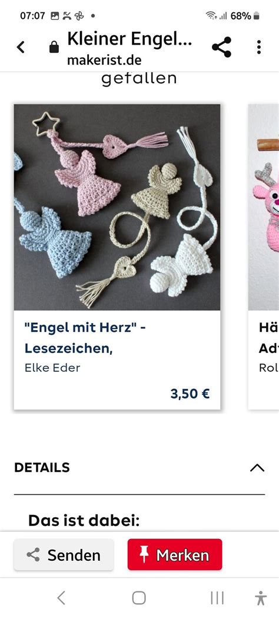Tap the Android home navigation button
Viewport: 279px width, 619px height.
tap(139, 598)
